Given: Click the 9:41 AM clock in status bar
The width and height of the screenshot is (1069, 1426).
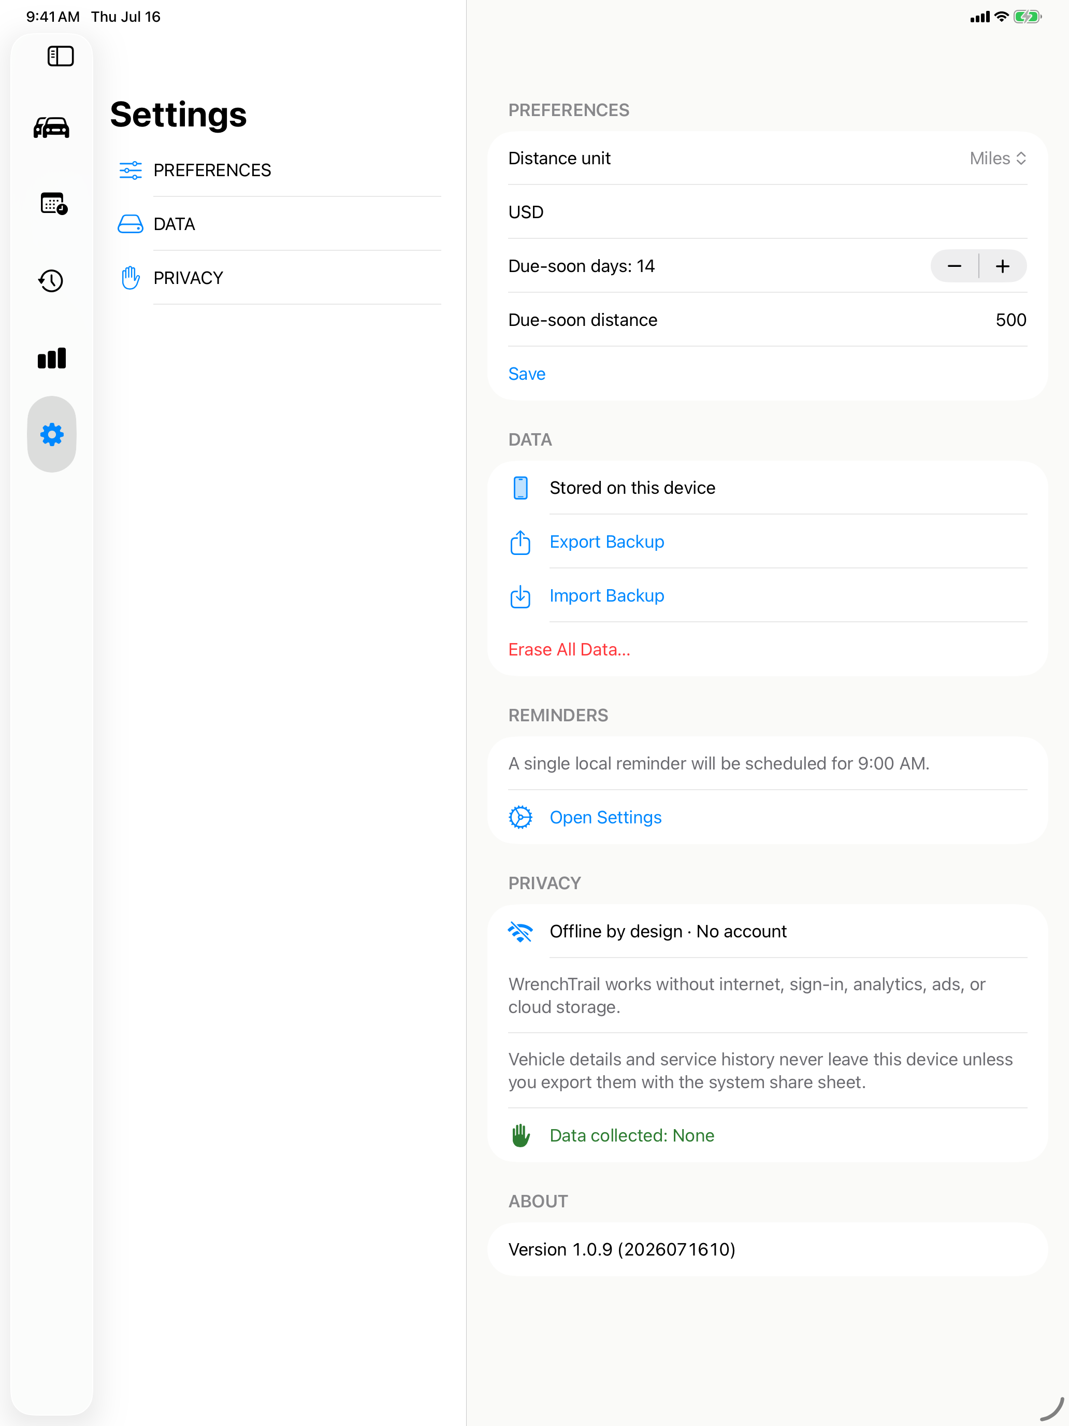Looking at the screenshot, I should point(53,17).
